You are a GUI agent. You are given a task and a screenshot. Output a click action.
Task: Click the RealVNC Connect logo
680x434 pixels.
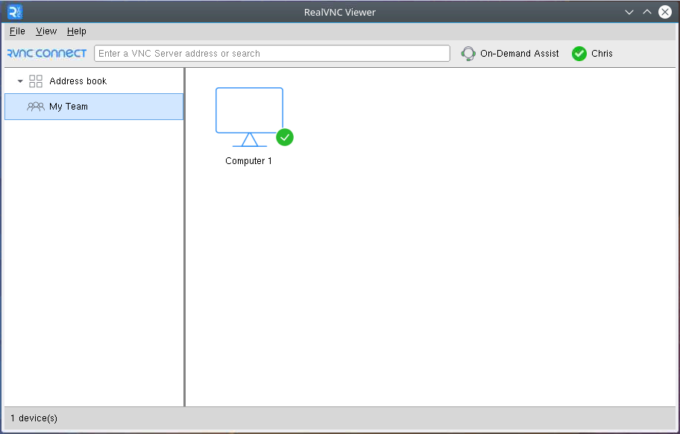[x=47, y=54]
